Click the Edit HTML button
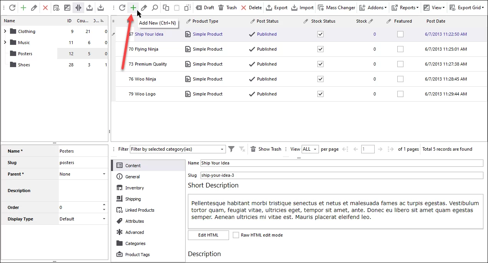This screenshot has height=263, width=488. pos(208,235)
